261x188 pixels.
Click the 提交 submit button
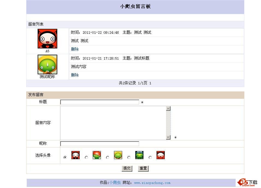[127, 168]
